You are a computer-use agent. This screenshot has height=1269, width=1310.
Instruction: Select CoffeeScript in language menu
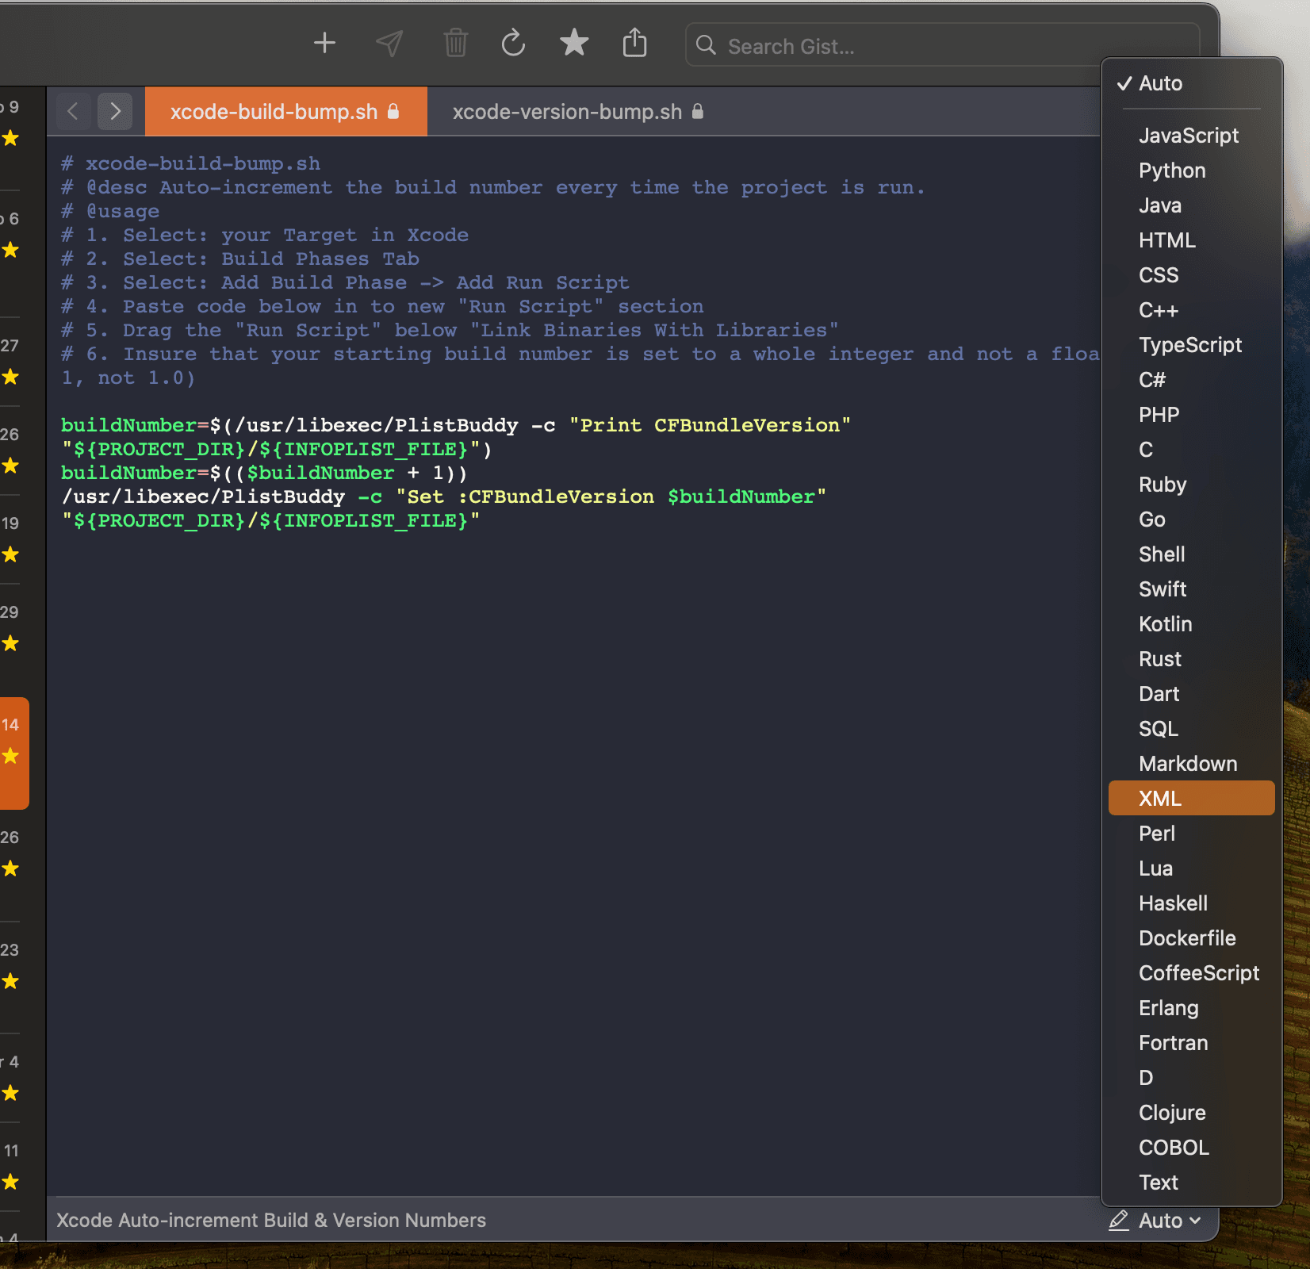tap(1191, 973)
